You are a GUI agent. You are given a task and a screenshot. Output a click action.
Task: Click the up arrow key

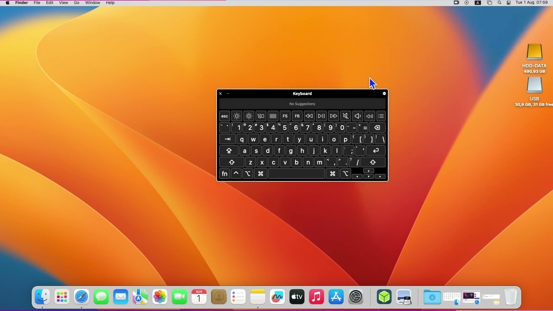coord(369,171)
